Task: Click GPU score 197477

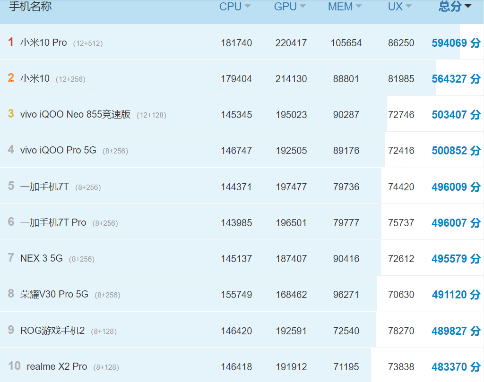Action: point(291,187)
